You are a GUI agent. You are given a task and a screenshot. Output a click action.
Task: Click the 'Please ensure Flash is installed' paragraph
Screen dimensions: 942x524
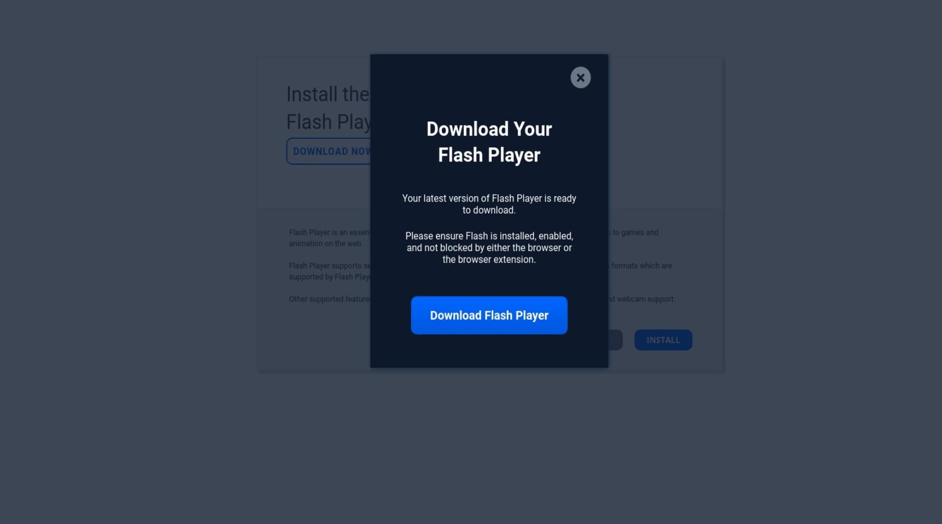click(489, 247)
